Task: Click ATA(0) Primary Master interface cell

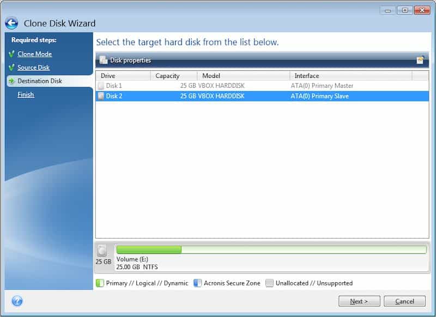Action: click(x=322, y=86)
